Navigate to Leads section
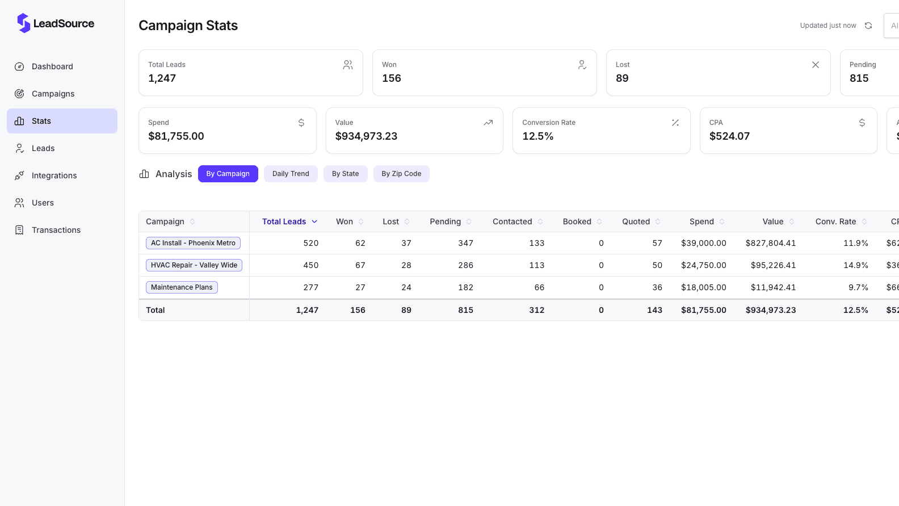This screenshot has height=506, width=899. 62,148
